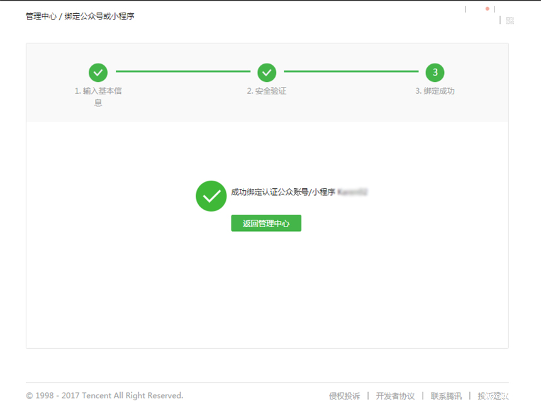541x406 pixels.
Task: Click the step 2 green checkmark icon
Action: 267,72
